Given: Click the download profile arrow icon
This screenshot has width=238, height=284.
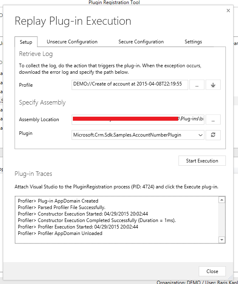Looking at the screenshot, I should tap(213, 85).
